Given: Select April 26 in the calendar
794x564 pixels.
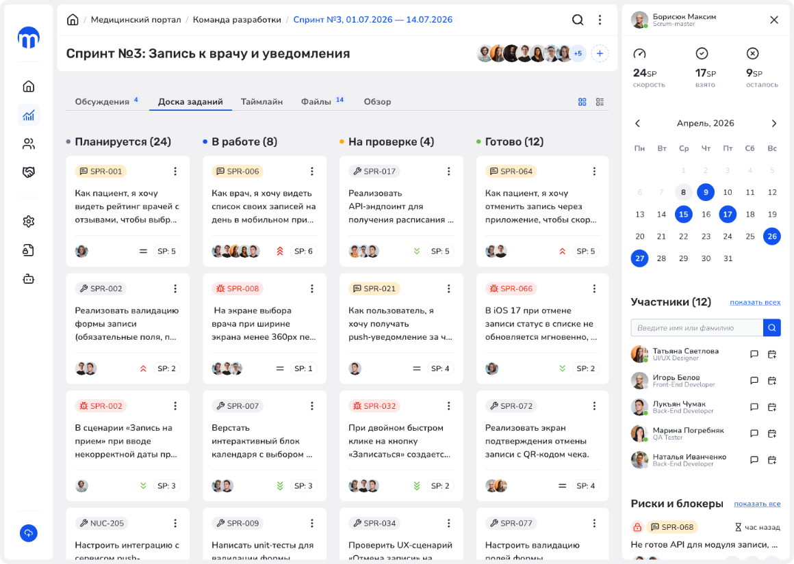Looking at the screenshot, I should click(x=771, y=237).
